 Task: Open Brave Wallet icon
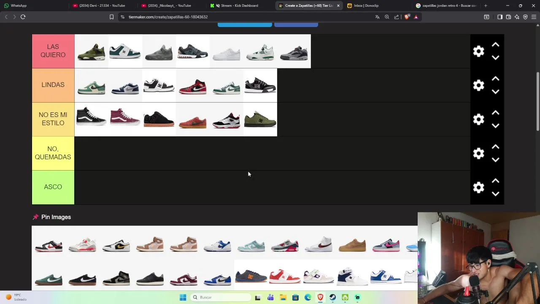(508, 17)
